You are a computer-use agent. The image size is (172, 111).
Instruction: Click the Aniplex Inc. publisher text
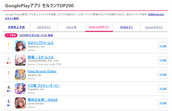[35, 75]
